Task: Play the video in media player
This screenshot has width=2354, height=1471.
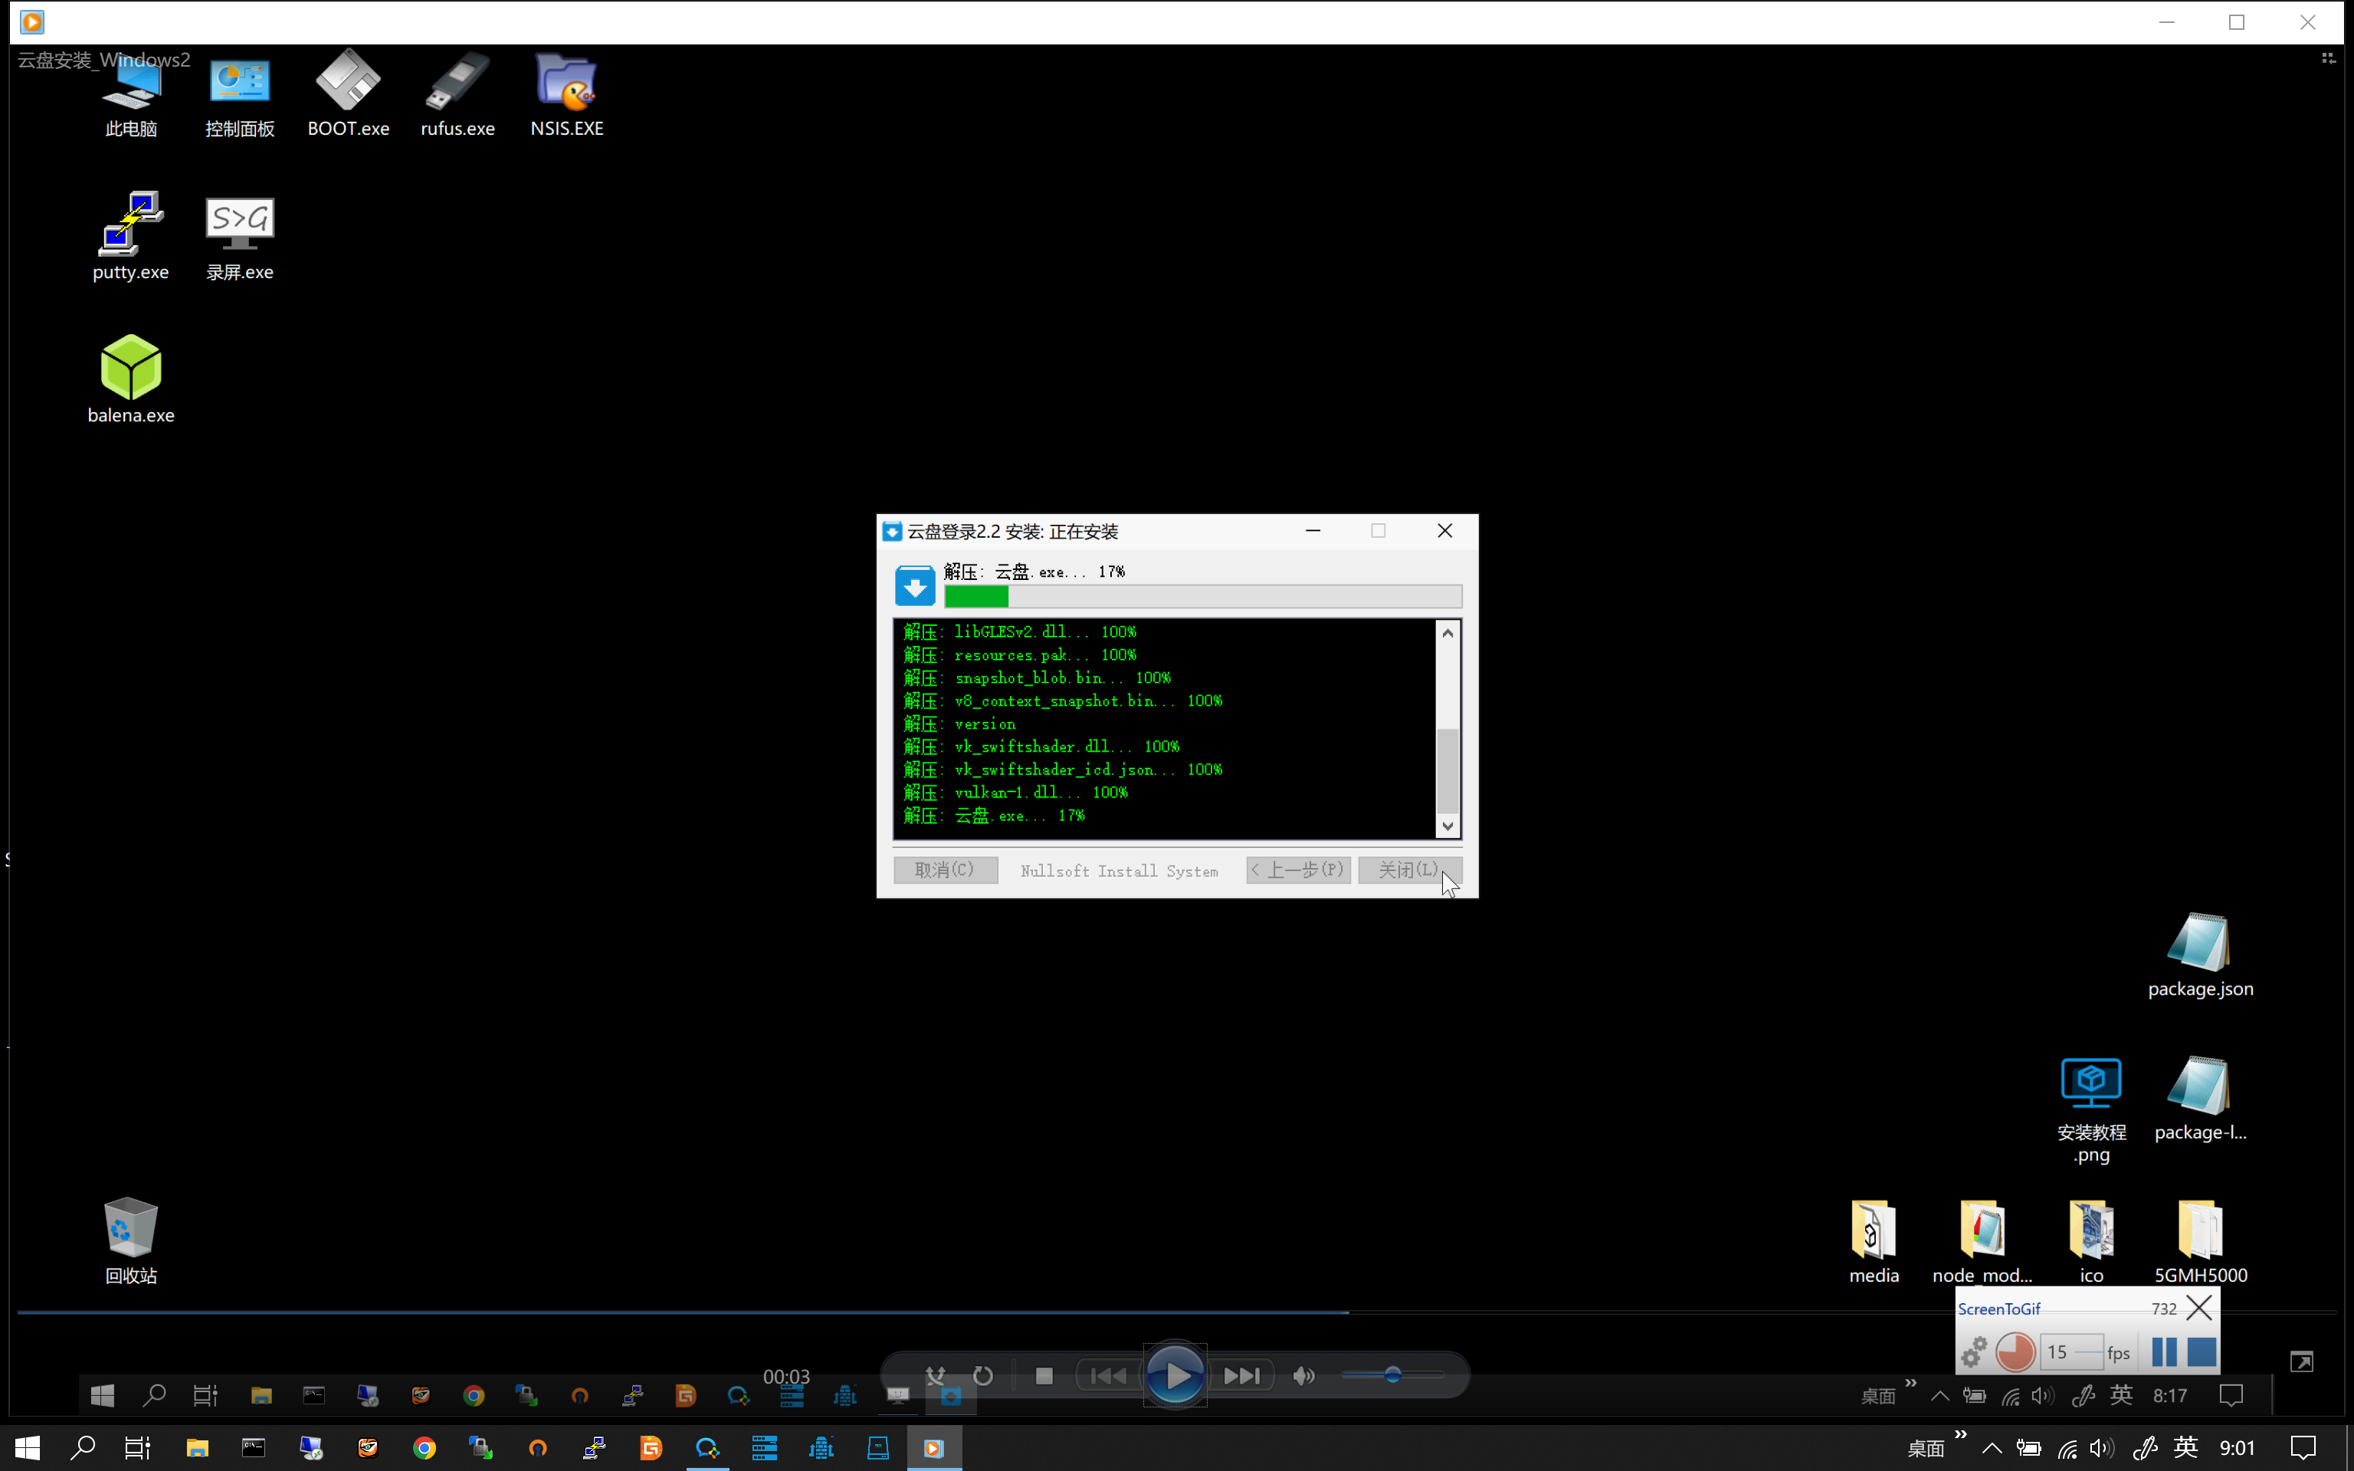Action: pyautogui.click(x=1175, y=1374)
